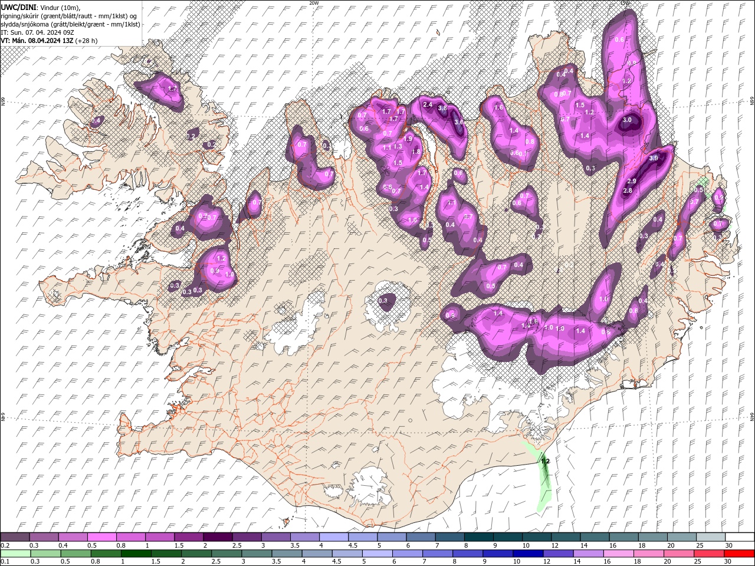Viewport: 755px width, 566px height.
Task: Click the dusky purple 0.2 swatch in the top legend row
Action: [x=15, y=537]
